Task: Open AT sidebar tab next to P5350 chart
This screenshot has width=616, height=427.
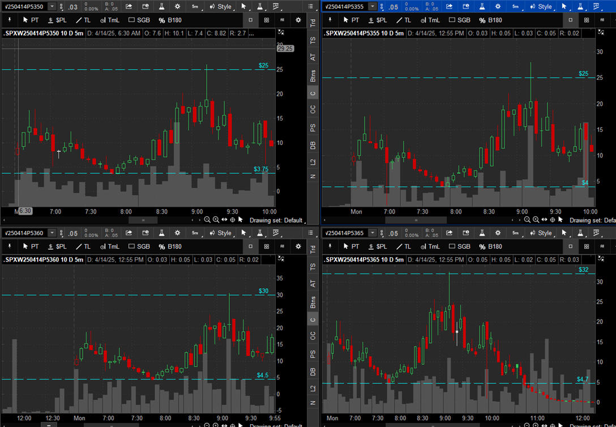Action: 313,57
